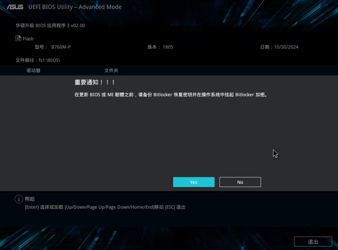Image resolution: width=338 pixels, height=250 pixels.
Task: Click the 型号 B760M-P model field
Action: click(53, 47)
